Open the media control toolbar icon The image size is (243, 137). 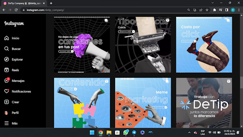220,10
